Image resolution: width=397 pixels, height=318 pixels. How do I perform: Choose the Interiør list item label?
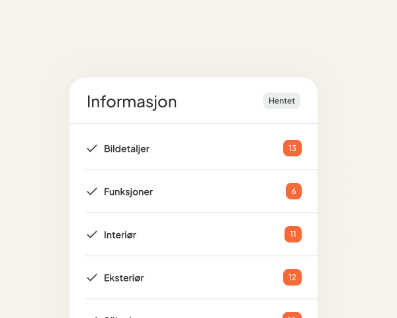point(120,235)
